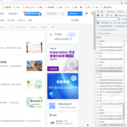Enable Use large request rows
The height and width of the screenshot is (127, 127).
click(98, 30)
